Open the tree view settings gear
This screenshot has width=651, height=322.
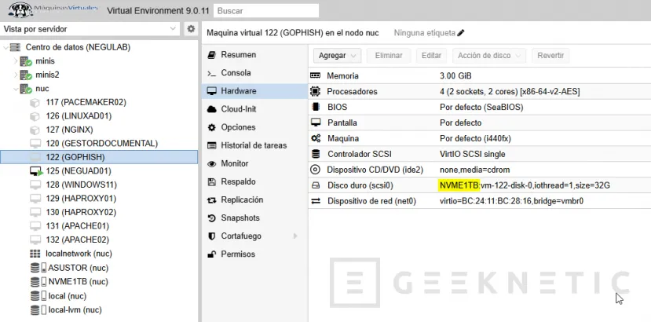pyautogui.click(x=191, y=29)
